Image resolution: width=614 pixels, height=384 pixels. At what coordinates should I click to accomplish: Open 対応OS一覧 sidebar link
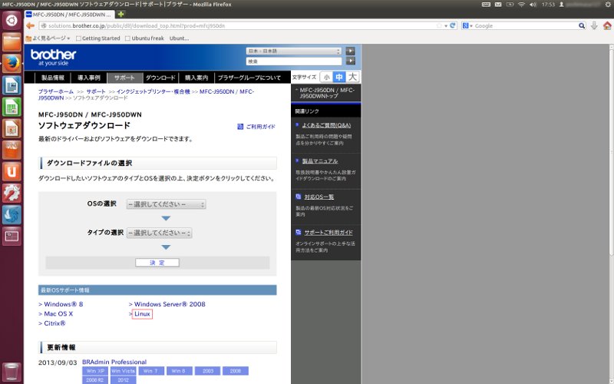319,197
